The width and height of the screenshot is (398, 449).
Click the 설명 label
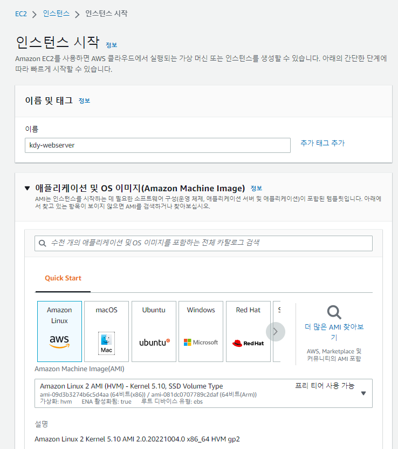coord(42,424)
